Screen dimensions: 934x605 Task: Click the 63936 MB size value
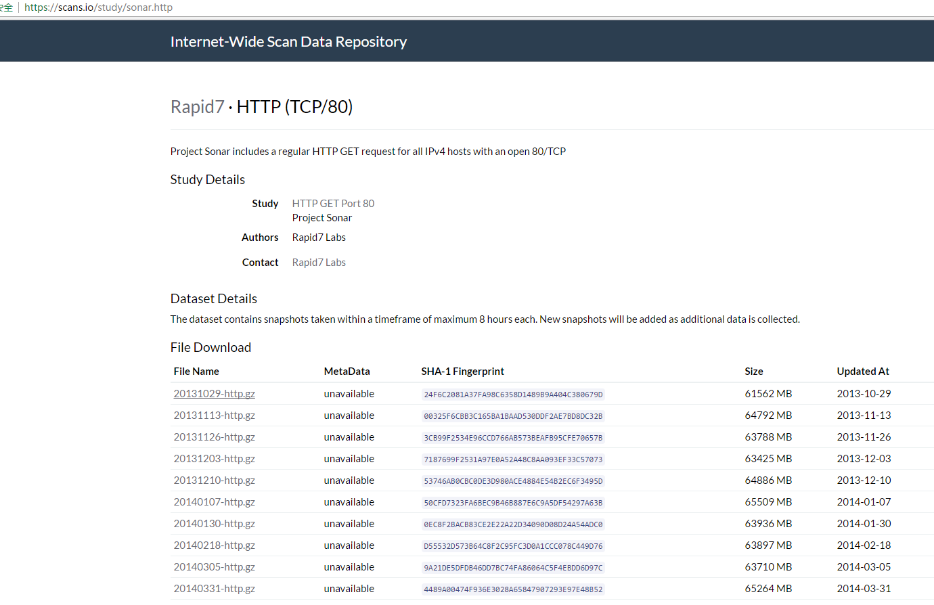pyautogui.click(x=768, y=523)
